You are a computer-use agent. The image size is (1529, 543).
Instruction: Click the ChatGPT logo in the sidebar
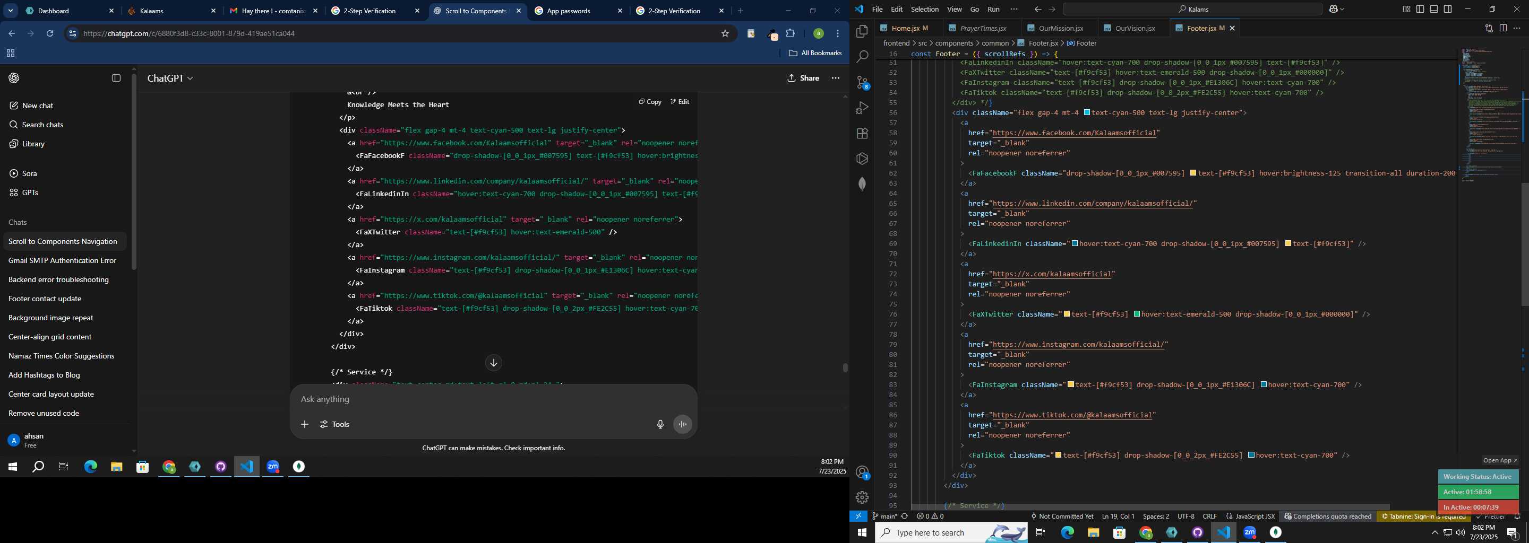(x=14, y=78)
